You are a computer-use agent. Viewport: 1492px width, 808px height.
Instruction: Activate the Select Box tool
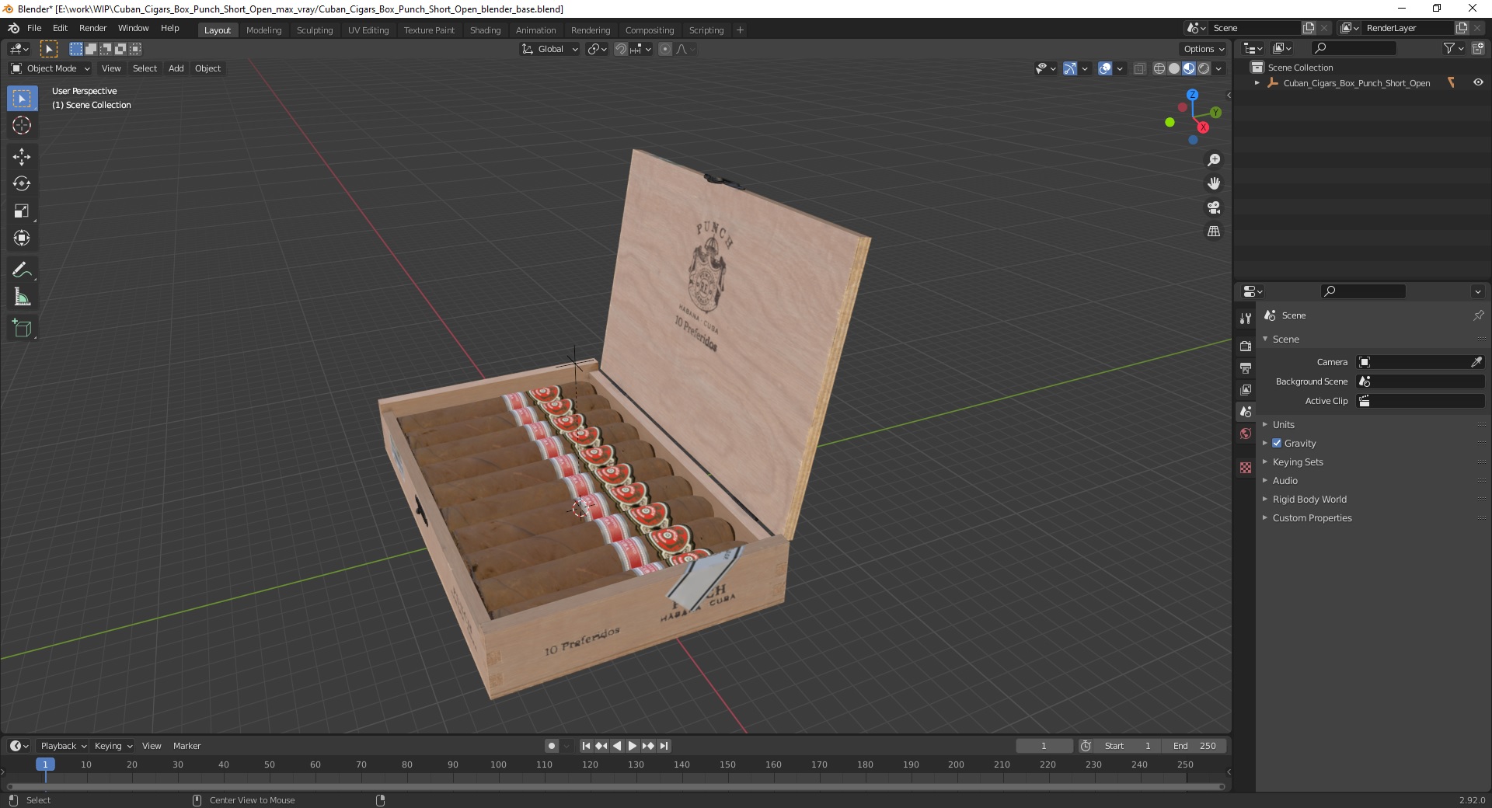click(22, 99)
